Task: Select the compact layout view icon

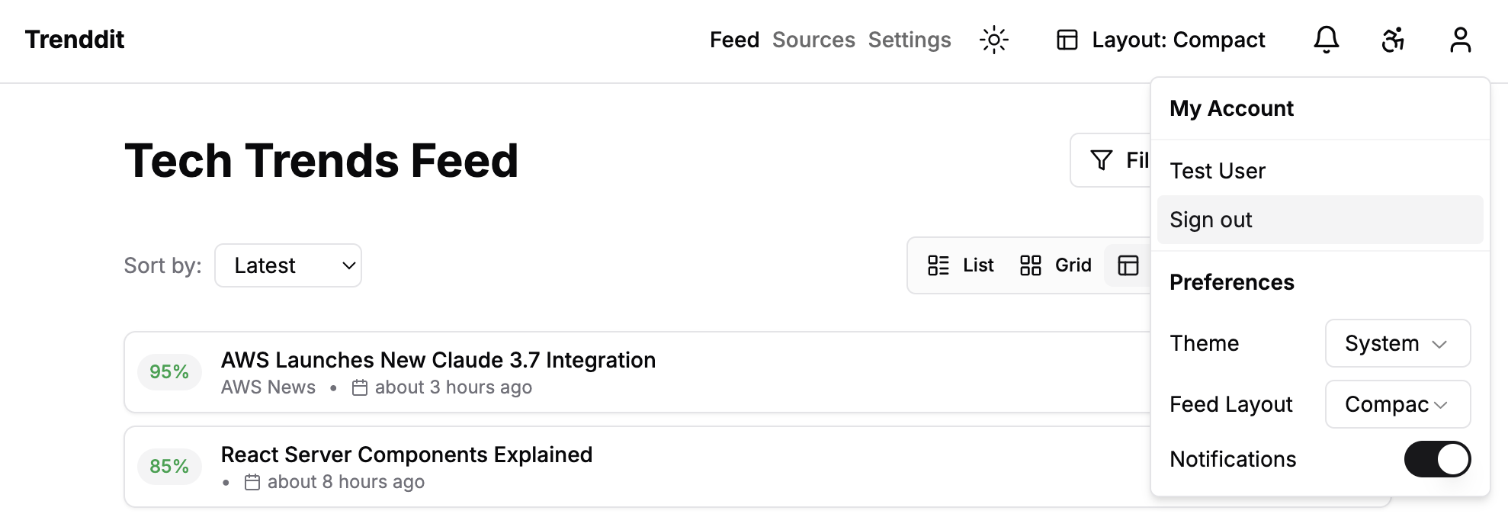Action: [x=1128, y=265]
